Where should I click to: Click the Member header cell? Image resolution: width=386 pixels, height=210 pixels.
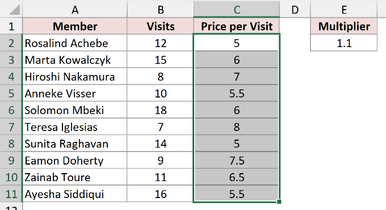click(x=75, y=26)
